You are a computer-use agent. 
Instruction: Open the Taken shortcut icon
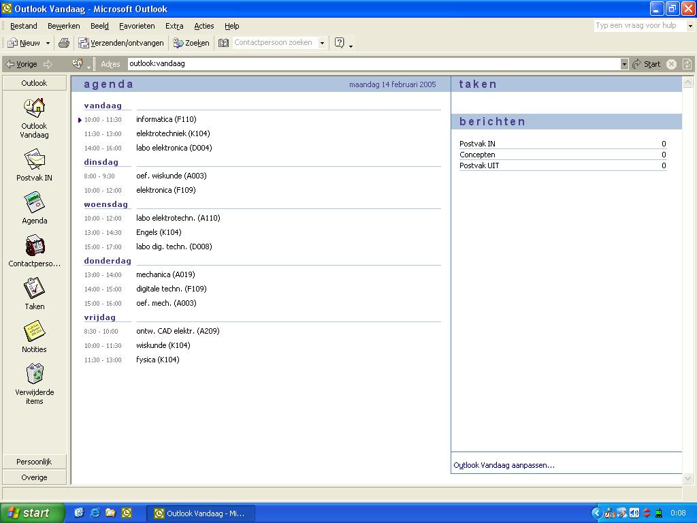(x=34, y=288)
